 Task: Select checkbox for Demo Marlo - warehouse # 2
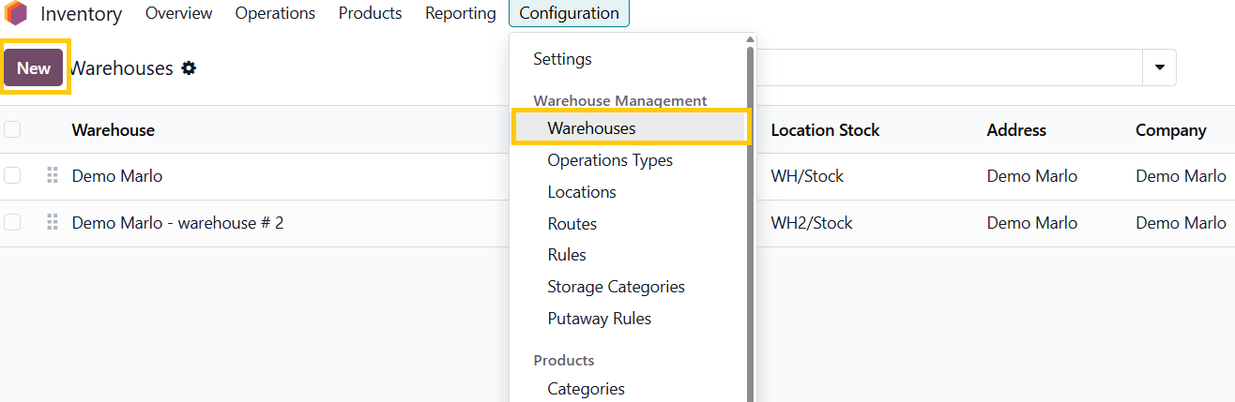coord(12,223)
